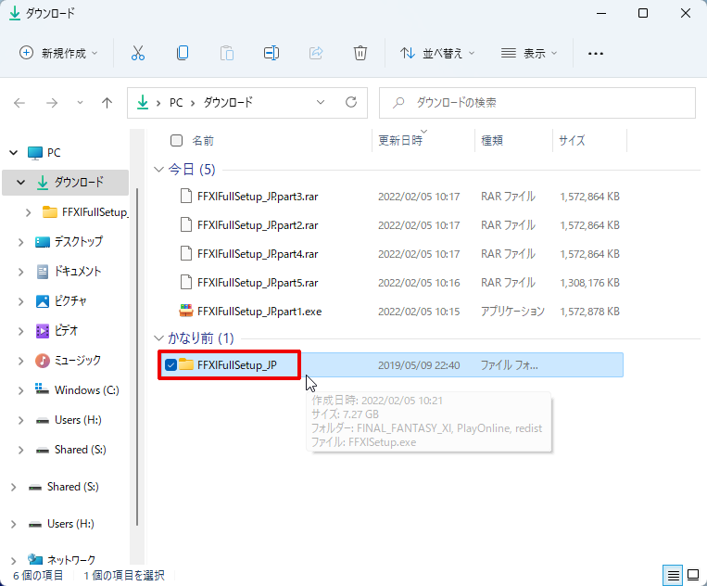Expand FFXIFullSetup_ folder in sidebar tree
Screen dimensions: 707x586
pos(29,212)
